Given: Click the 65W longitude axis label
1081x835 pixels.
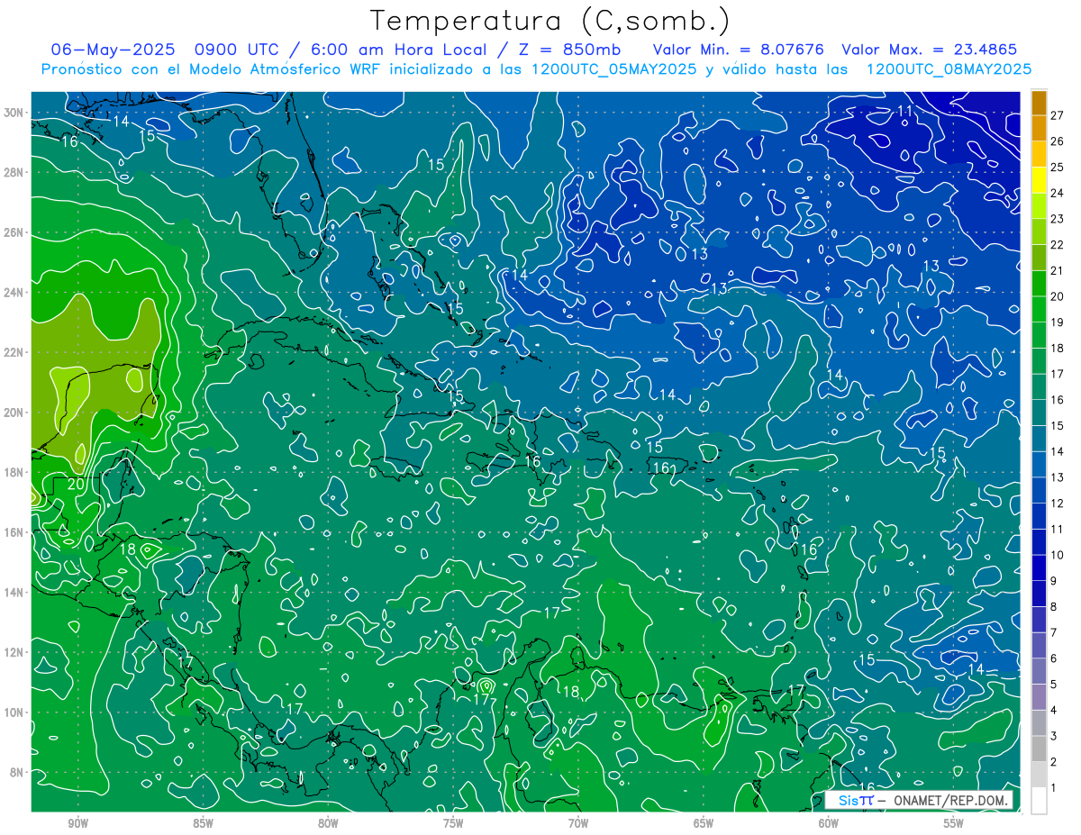Looking at the screenshot, I should (704, 823).
